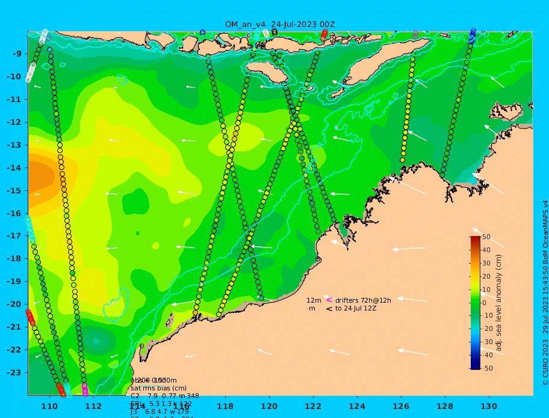
Task: Click latitude axis label -16
Action: point(14,213)
